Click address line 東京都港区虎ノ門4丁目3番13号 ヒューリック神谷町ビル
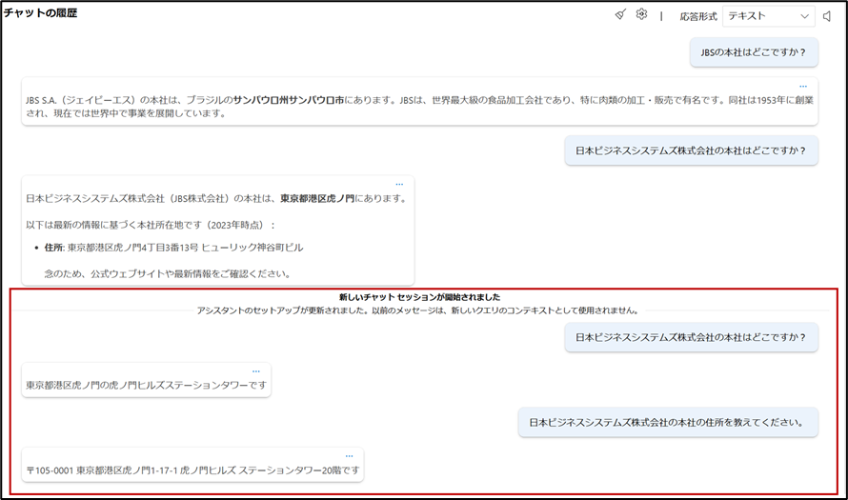 pos(185,248)
